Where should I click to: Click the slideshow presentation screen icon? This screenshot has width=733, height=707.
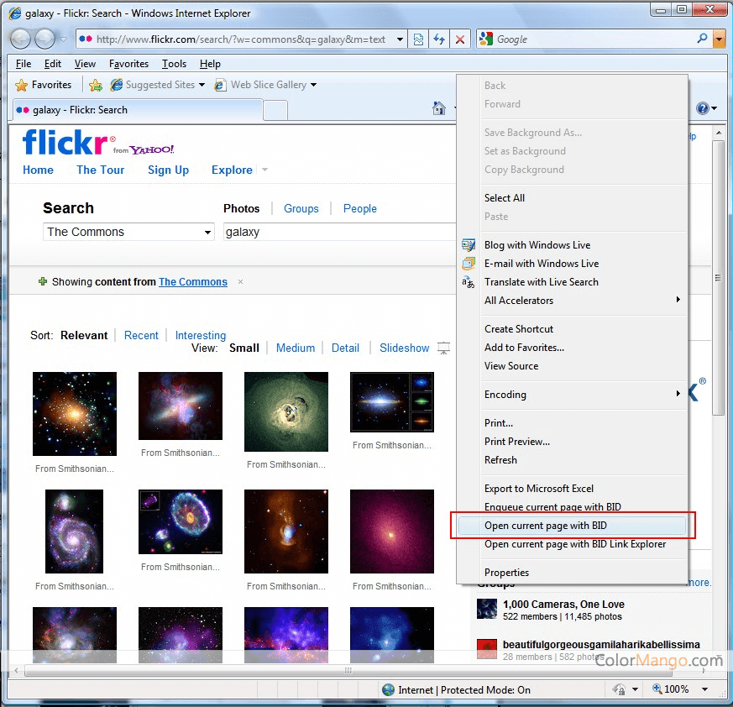[x=443, y=348]
